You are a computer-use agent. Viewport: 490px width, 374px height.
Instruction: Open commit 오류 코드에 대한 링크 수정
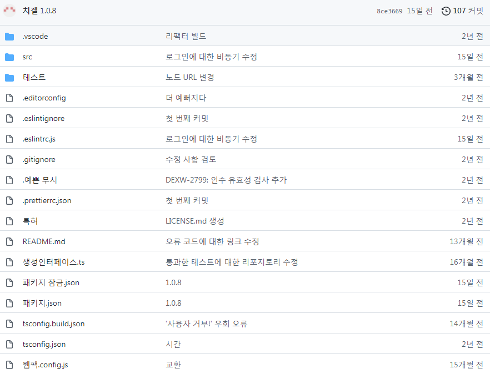pos(212,241)
